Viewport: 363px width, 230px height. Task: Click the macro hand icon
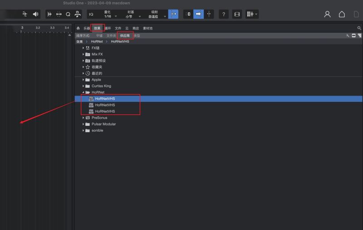[x=78, y=14]
